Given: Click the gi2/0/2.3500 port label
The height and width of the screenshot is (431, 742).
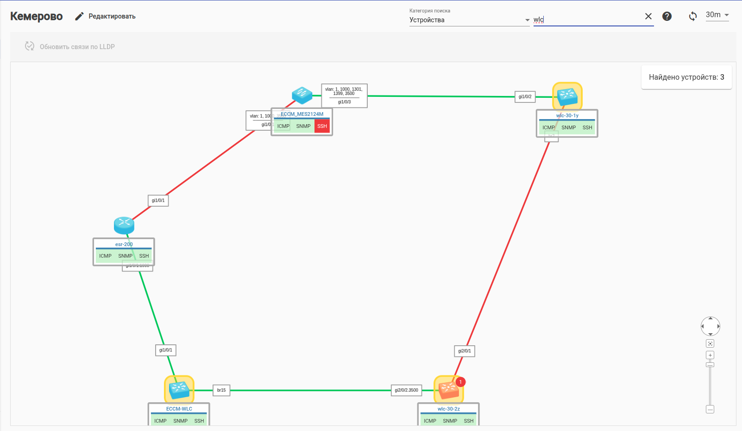Looking at the screenshot, I should (x=406, y=390).
